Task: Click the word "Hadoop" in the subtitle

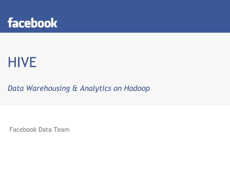Action: [x=137, y=88]
